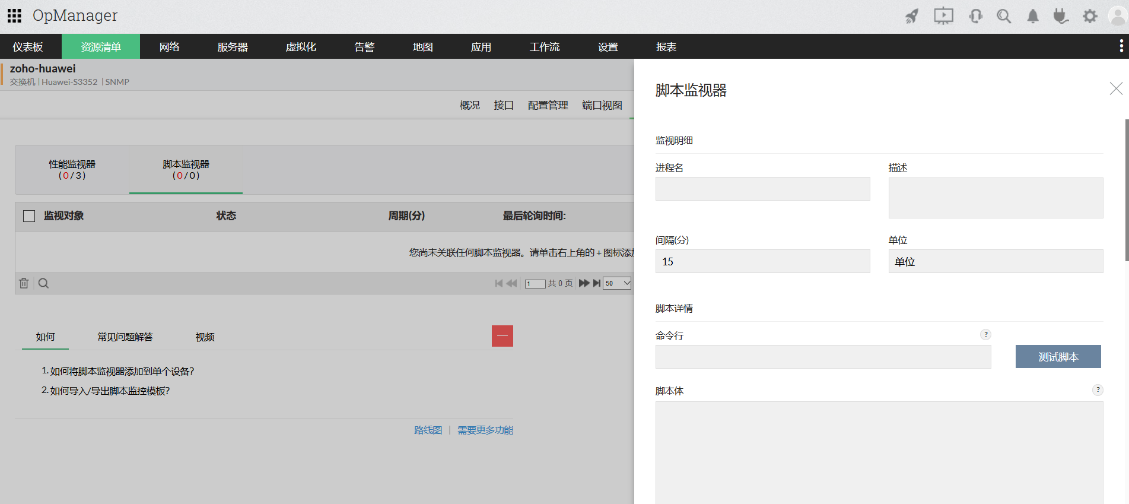Close the script monitor panel
Screen dimensions: 1129x504
pos(1116,88)
